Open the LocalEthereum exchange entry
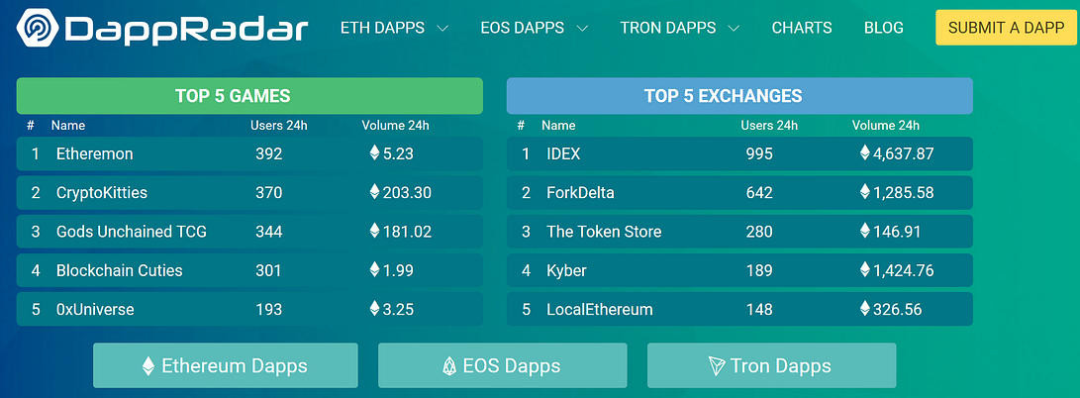Screen dimensions: 1080x398 (x=739, y=309)
